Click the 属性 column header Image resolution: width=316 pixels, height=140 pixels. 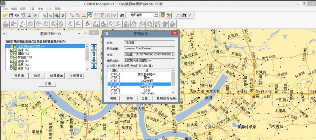point(115,70)
